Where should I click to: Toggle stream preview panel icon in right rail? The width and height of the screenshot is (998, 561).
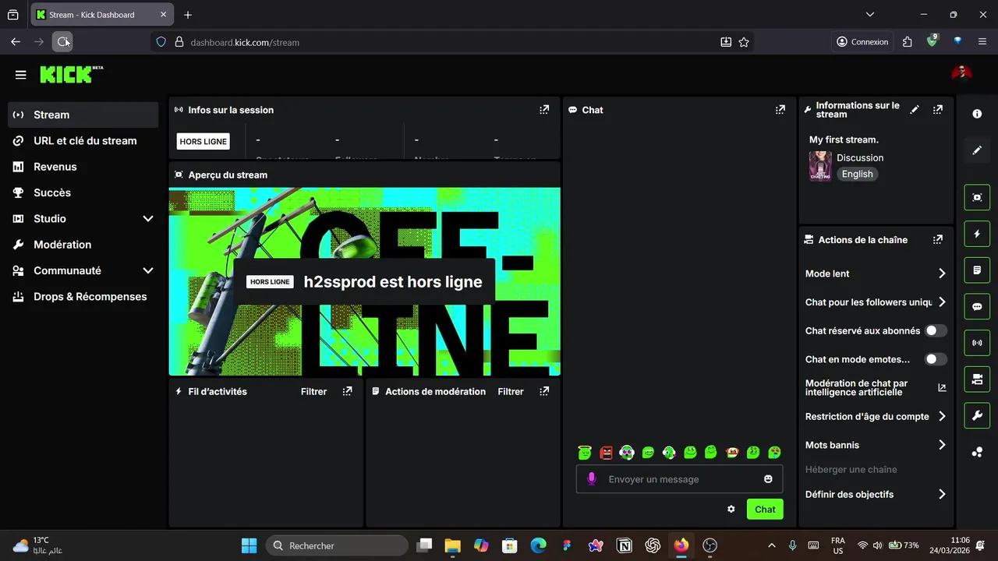pyautogui.click(x=977, y=197)
